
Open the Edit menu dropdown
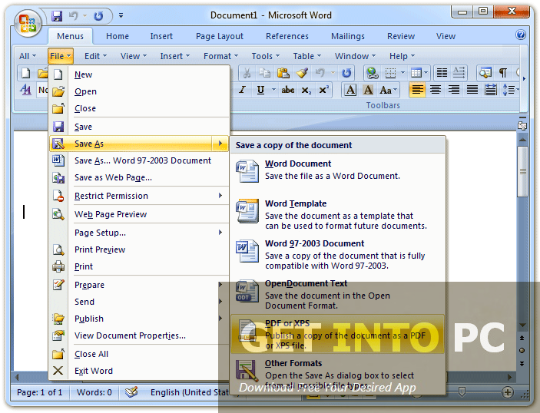(x=96, y=56)
